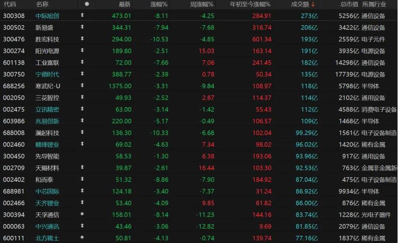Sort by the 最新 column header

tap(125, 4)
